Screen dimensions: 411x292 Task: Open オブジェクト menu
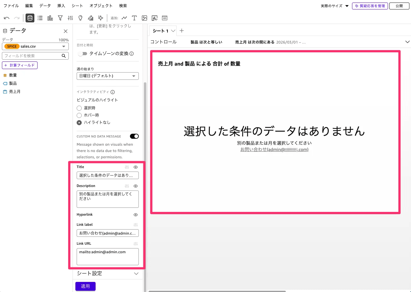click(101, 6)
